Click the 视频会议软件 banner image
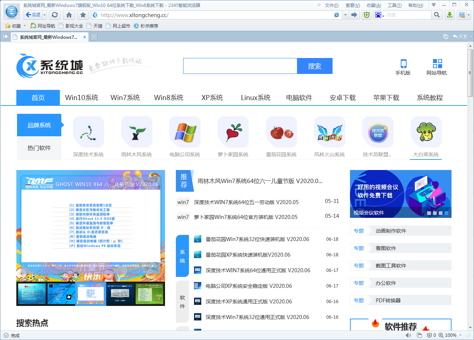Viewport: 474px width, 340px height. tap(401, 194)
